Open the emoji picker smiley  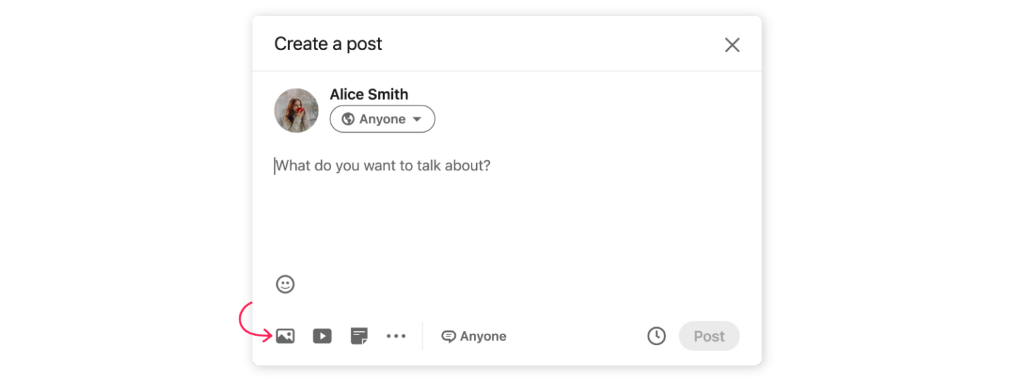[285, 284]
